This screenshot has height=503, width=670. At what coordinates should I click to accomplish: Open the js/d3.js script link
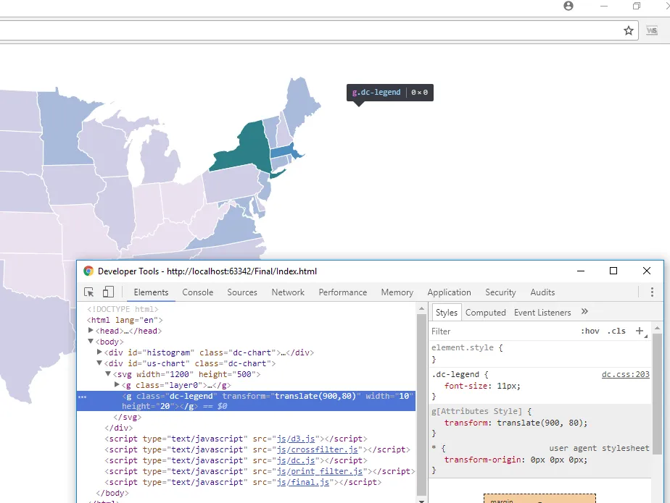(296, 439)
